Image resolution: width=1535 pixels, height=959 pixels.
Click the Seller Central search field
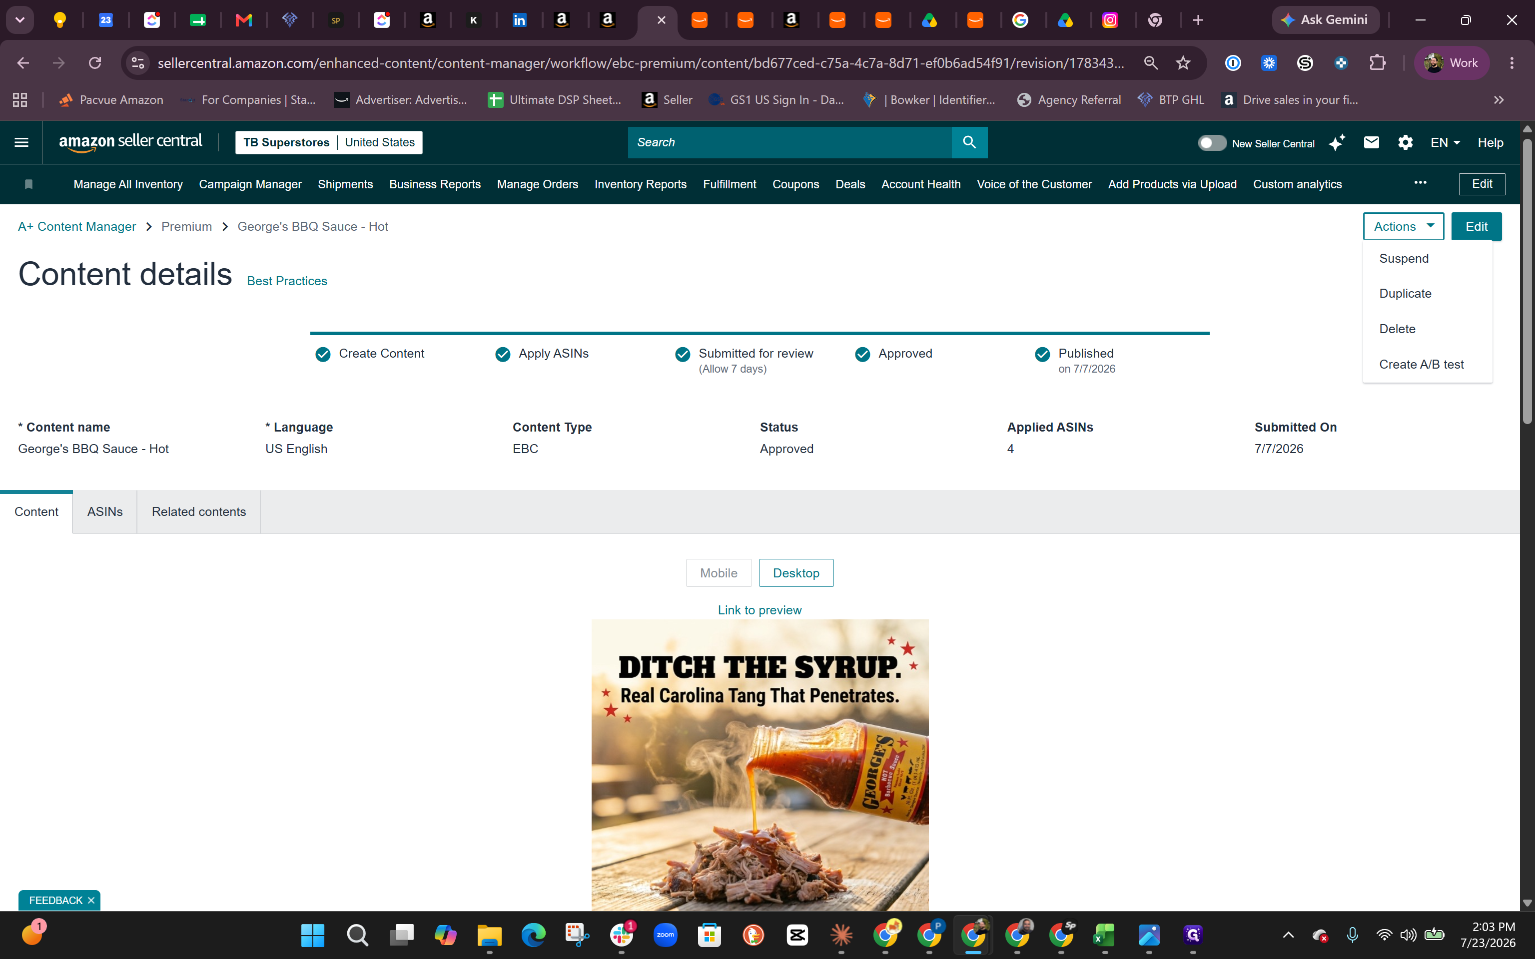click(789, 143)
